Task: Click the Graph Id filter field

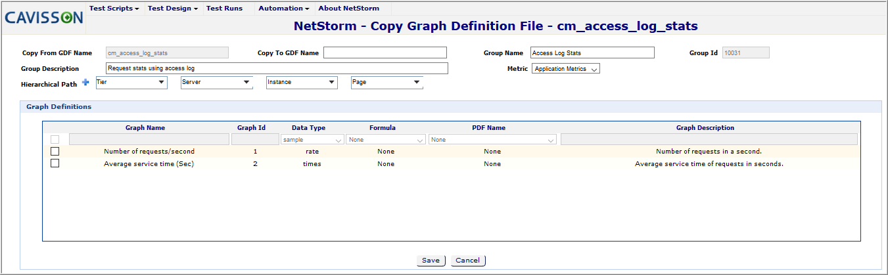Action: [x=255, y=139]
